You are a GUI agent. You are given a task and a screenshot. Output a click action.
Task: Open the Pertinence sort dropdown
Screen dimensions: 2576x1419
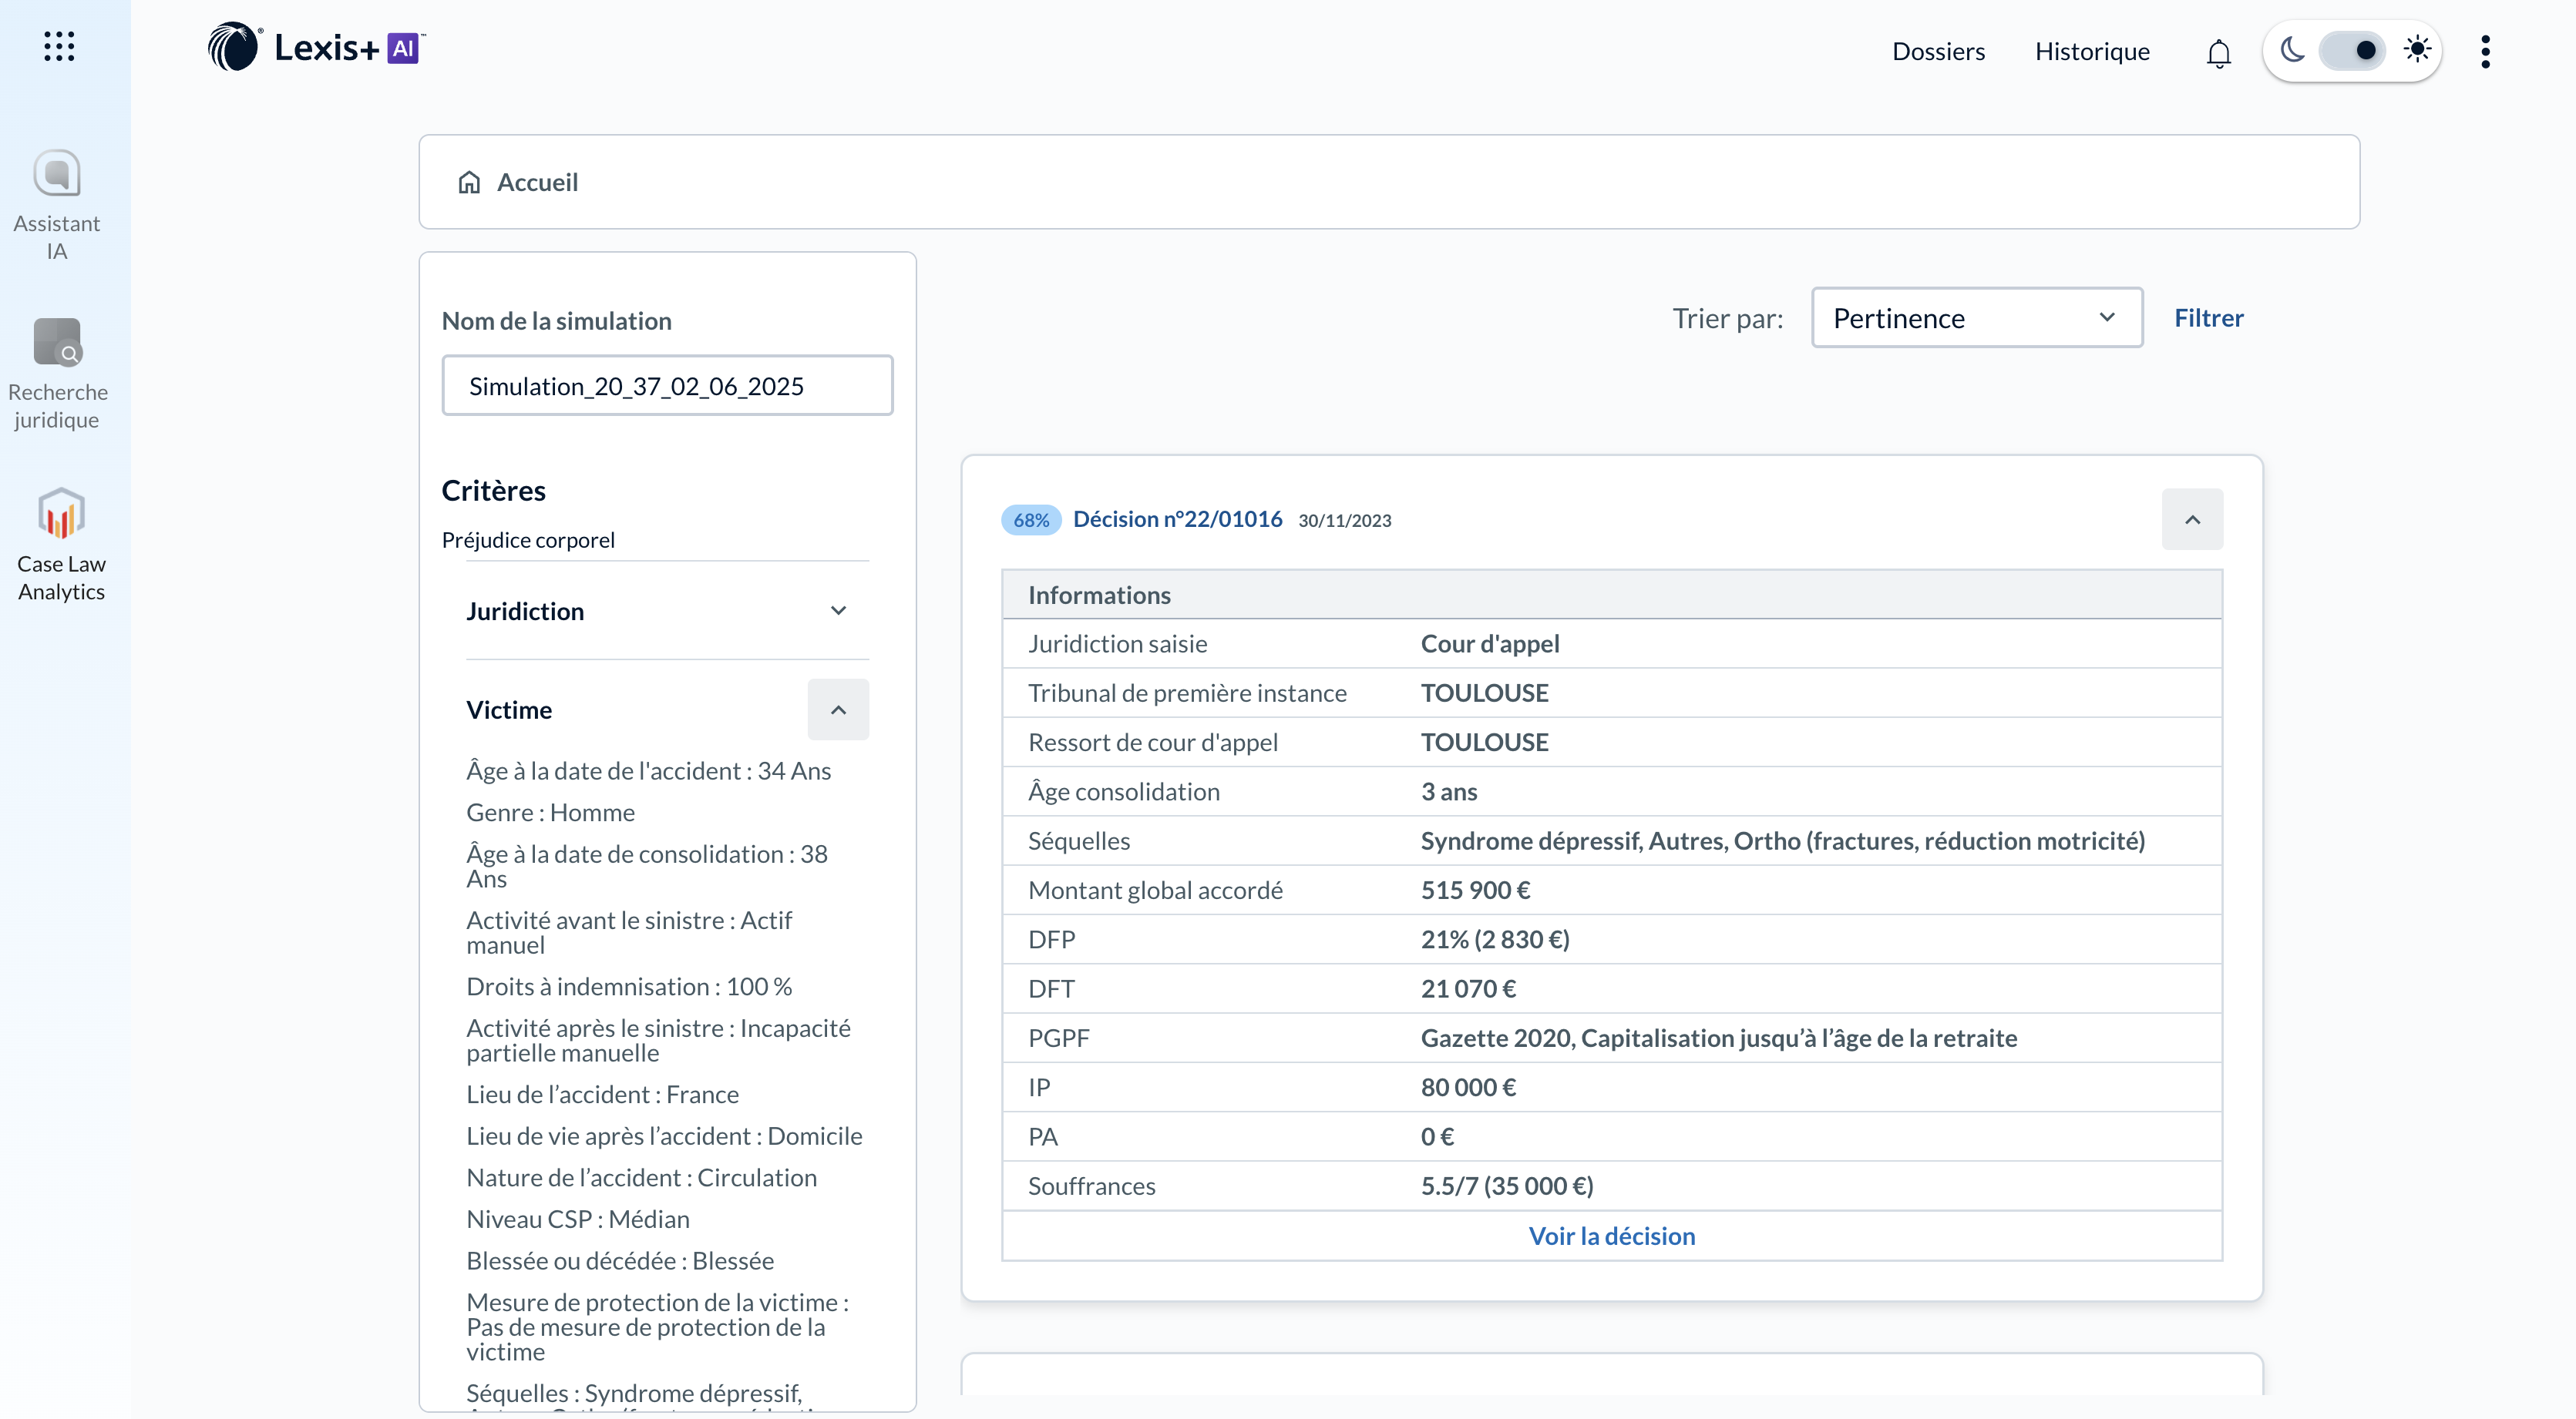[x=1976, y=318]
